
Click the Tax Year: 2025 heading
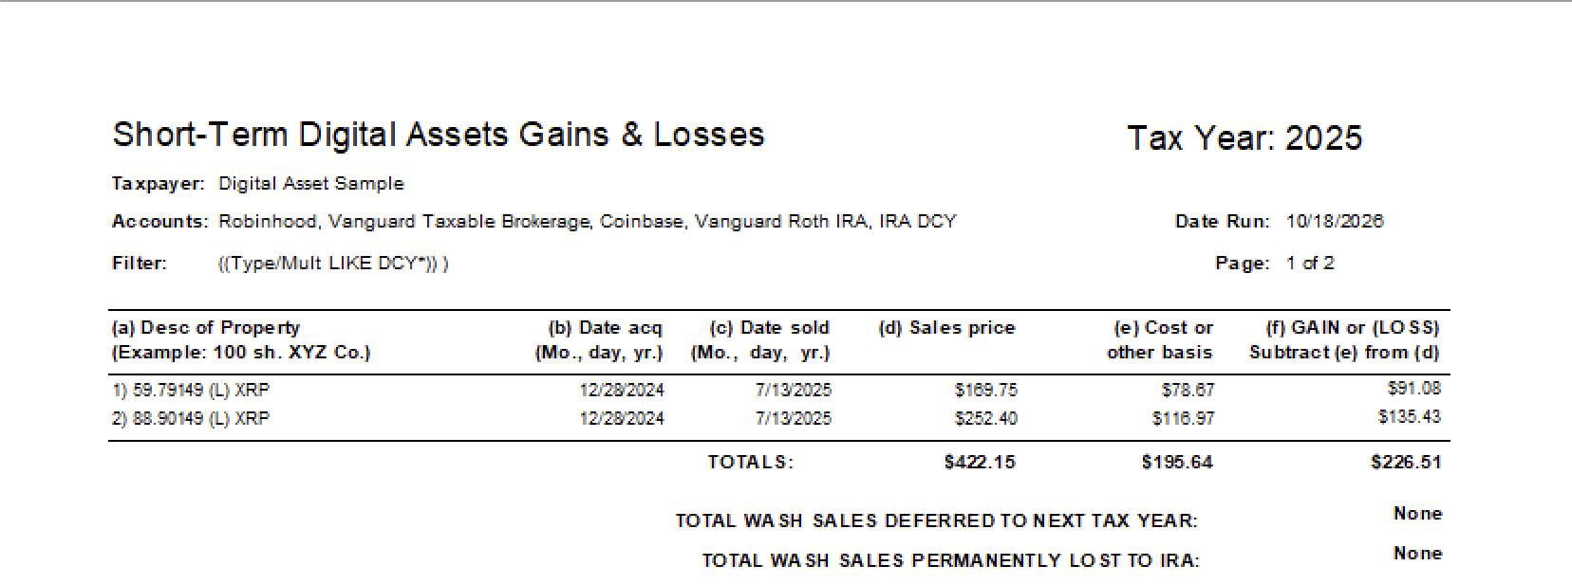pyautogui.click(x=1244, y=138)
